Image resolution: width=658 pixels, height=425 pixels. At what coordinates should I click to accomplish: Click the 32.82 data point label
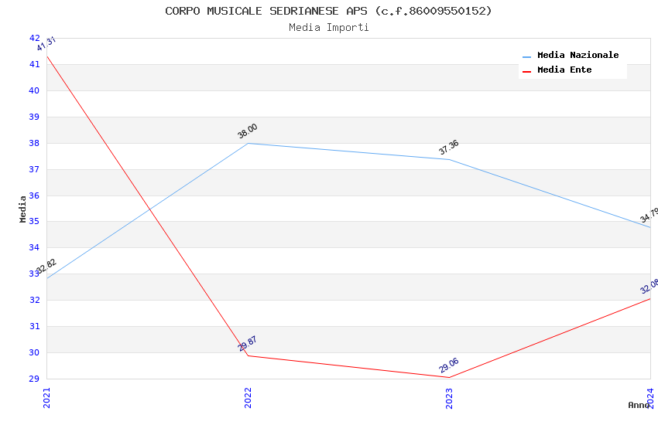click(46, 267)
